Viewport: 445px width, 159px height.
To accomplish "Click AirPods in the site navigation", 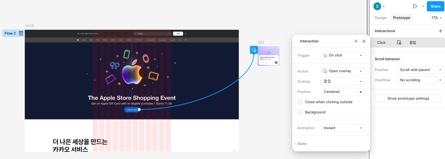I will [x=129, y=40].
